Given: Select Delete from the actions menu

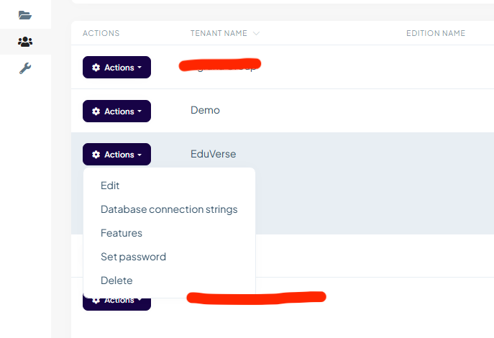Looking at the screenshot, I should (x=116, y=280).
